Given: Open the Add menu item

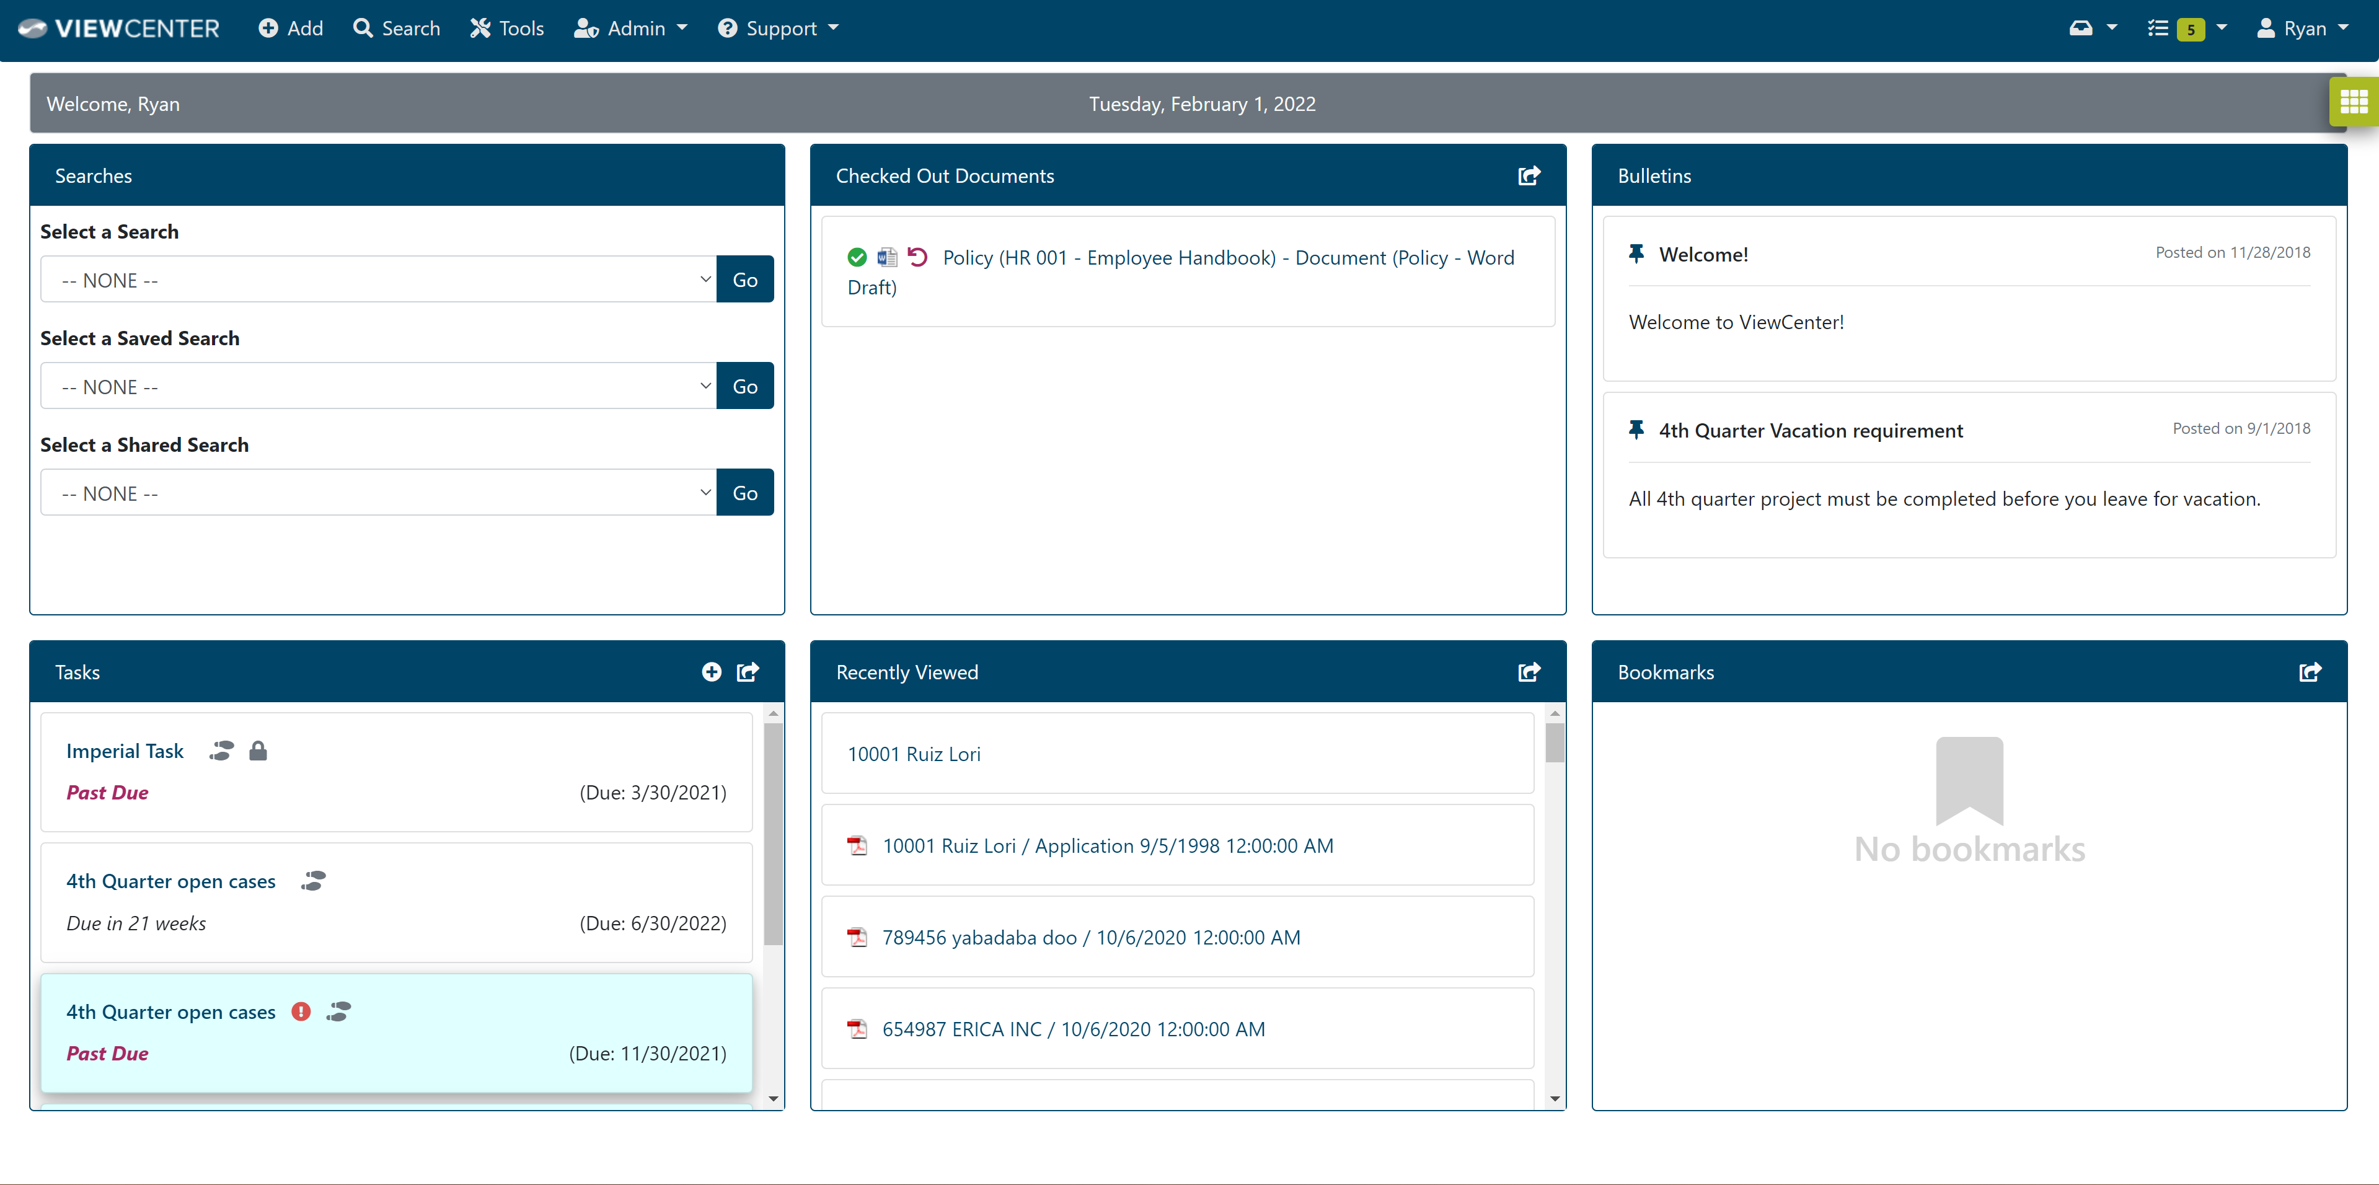Looking at the screenshot, I should coord(291,29).
